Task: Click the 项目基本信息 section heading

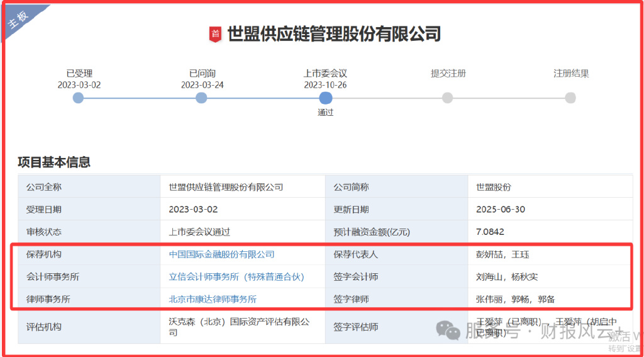Action: coord(54,162)
